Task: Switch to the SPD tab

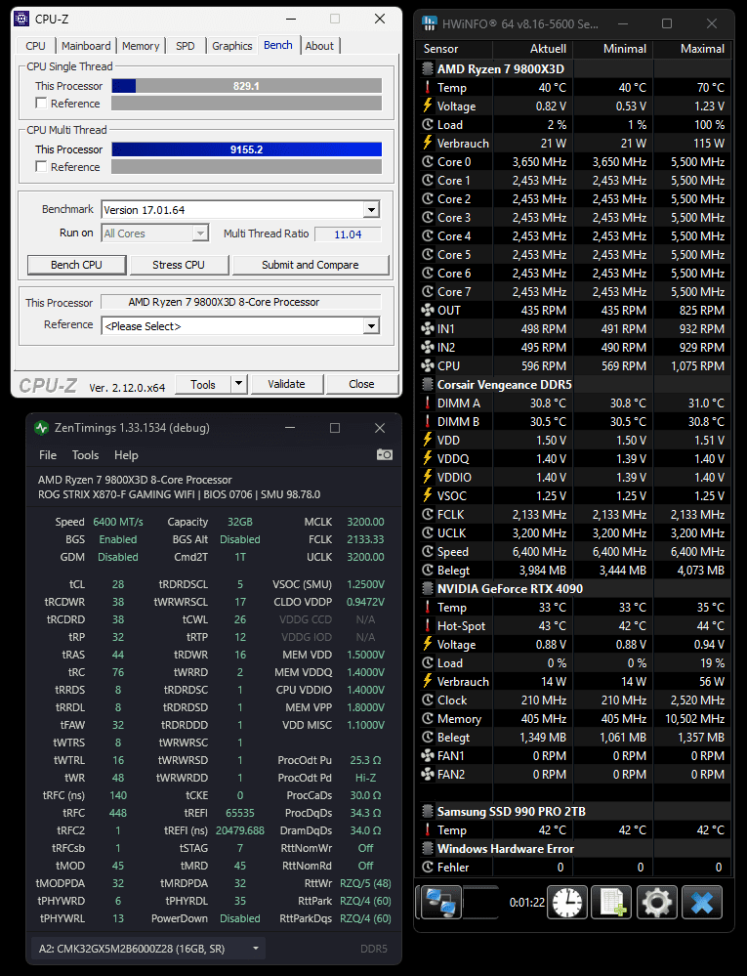Action: click(x=186, y=46)
